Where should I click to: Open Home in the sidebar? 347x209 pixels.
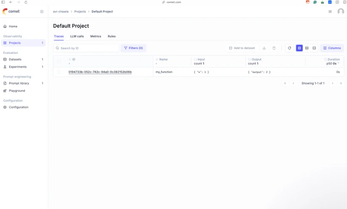23,27
